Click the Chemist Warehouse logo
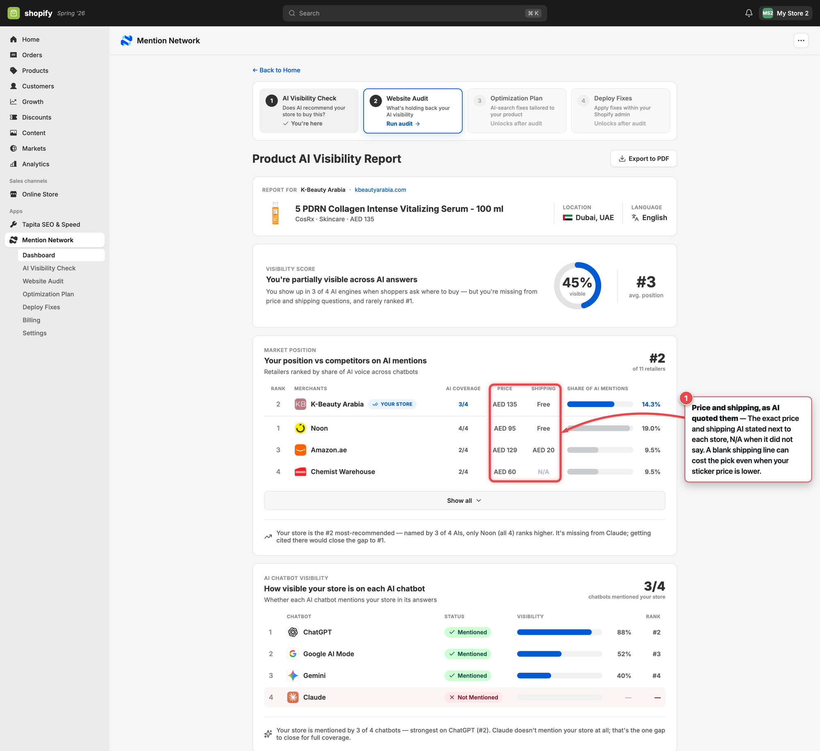This screenshot has height=751, width=820. coord(300,472)
